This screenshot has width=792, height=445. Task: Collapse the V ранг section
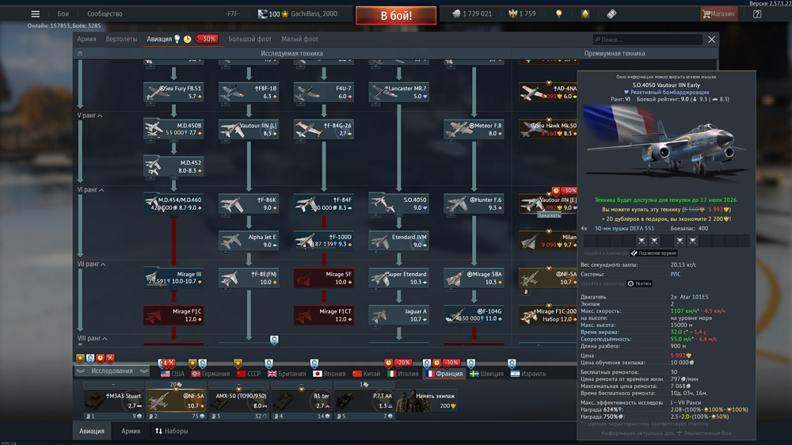[x=90, y=116]
